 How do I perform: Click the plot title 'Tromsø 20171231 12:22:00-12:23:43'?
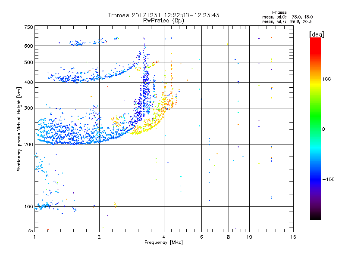(163, 15)
